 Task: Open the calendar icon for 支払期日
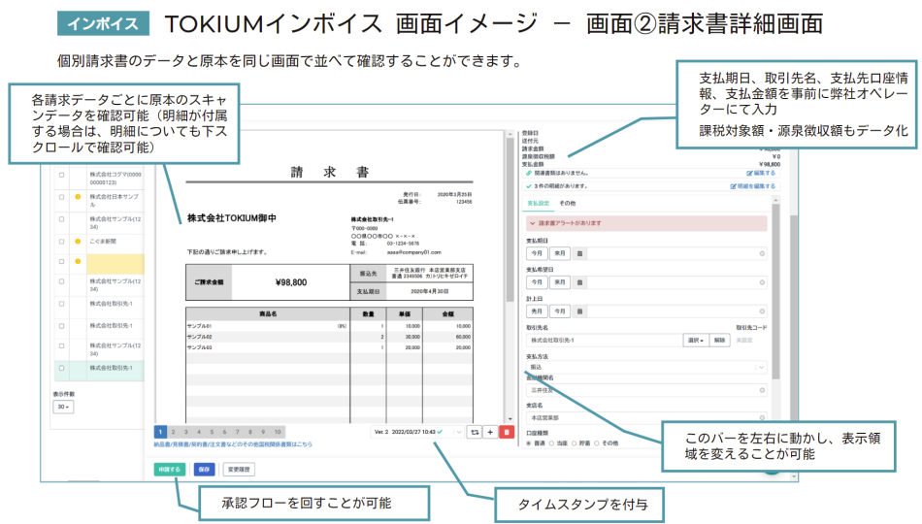click(x=579, y=253)
